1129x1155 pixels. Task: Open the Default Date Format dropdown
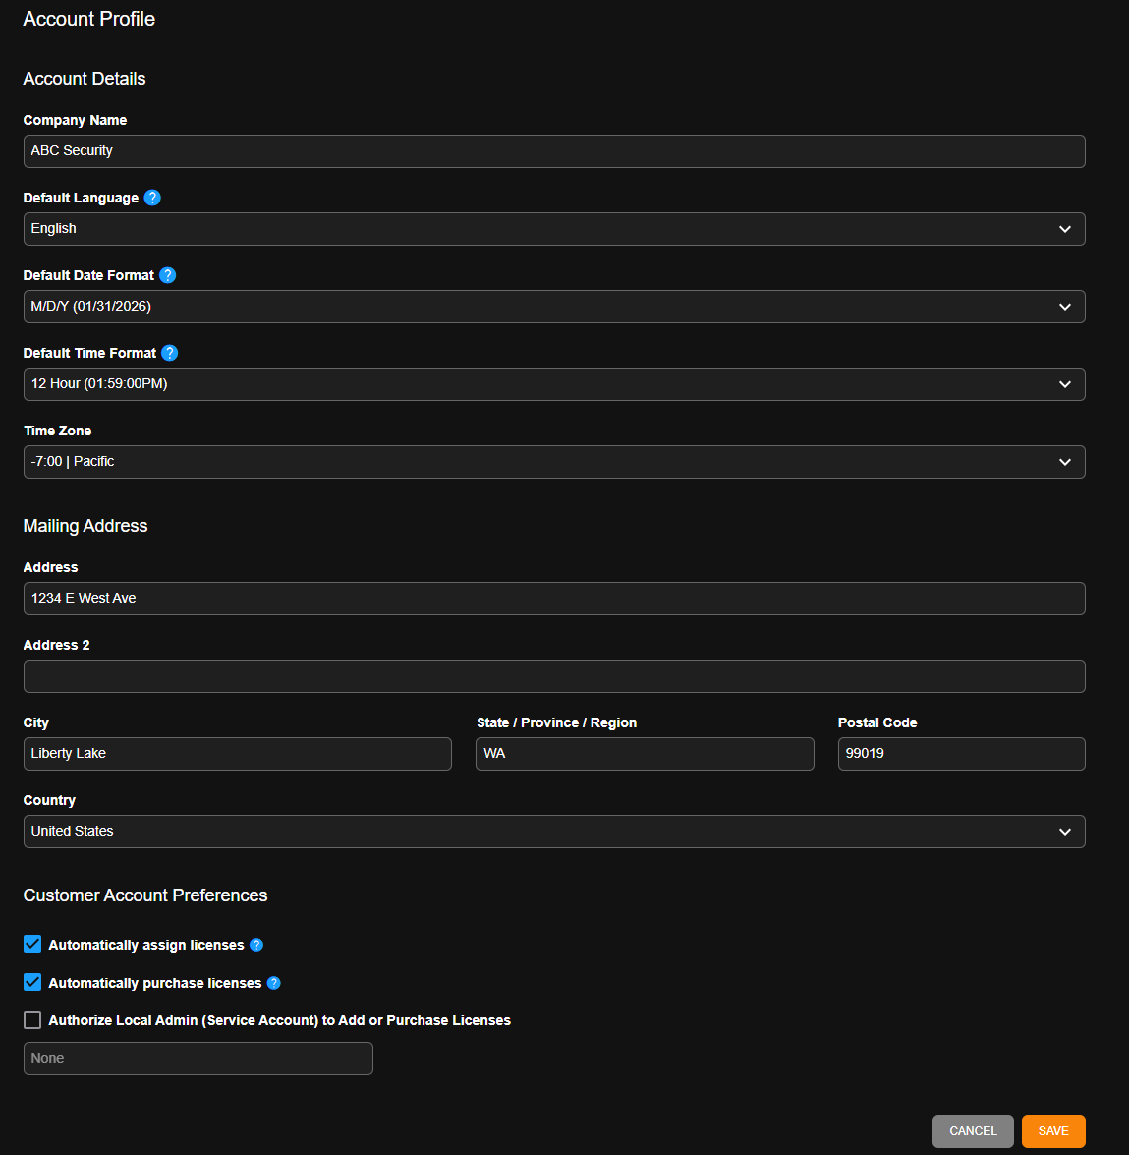(553, 306)
